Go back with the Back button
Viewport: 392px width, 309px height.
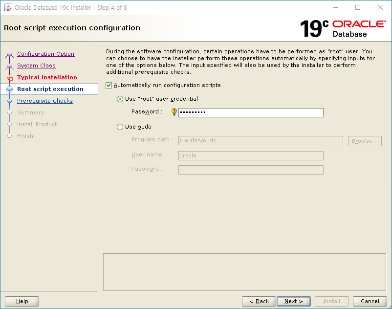[x=259, y=301]
